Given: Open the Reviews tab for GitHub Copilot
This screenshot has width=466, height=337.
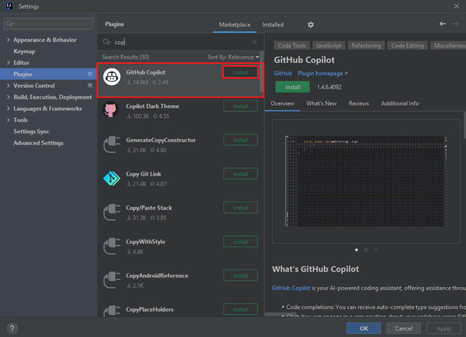Looking at the screenshot, I should (x=359, y=103).
